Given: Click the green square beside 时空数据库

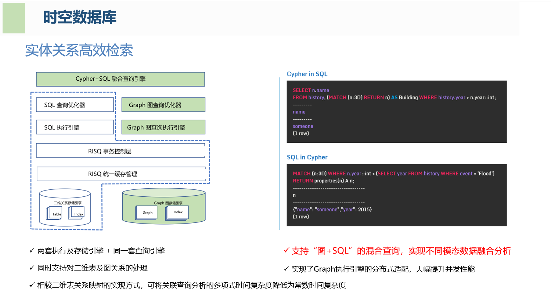Looking at the screenshot, I should point(14,18).
